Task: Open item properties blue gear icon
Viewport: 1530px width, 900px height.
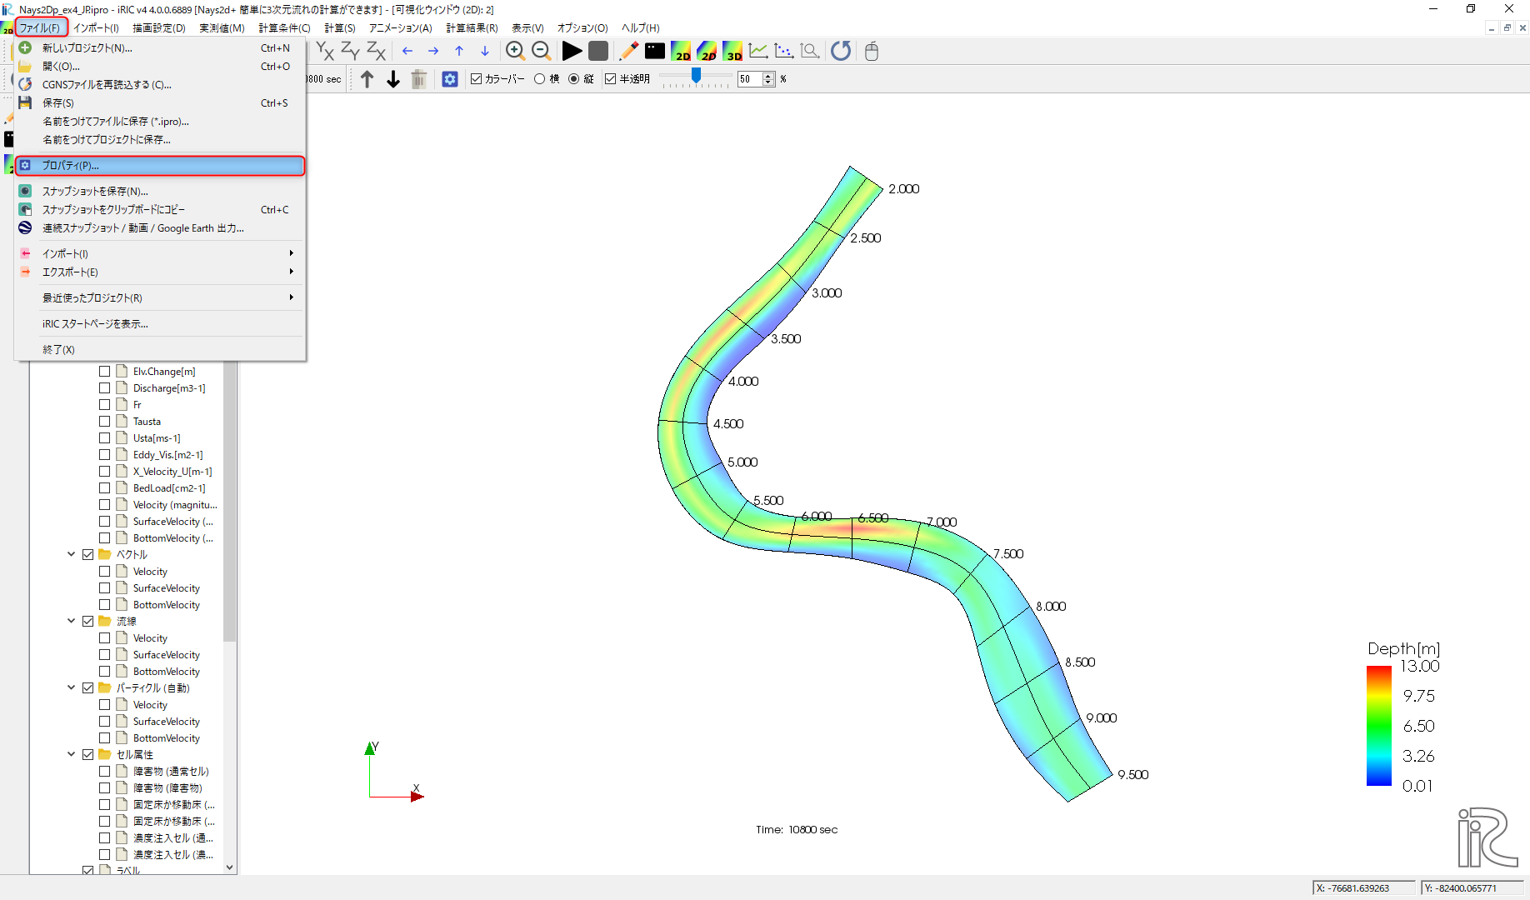Action: [x=450, y=79]
